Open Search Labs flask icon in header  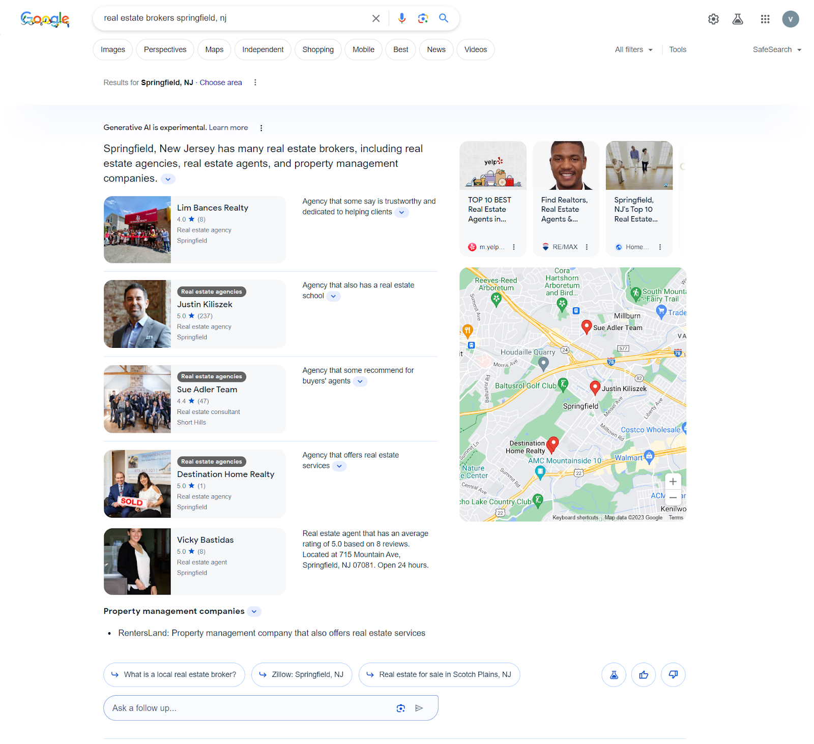point(738,19)
